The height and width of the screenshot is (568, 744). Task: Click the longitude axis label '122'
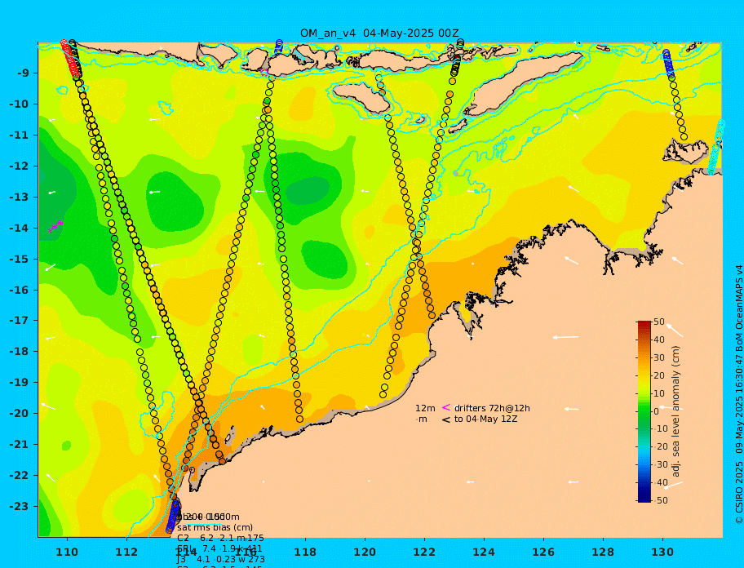pos(424,552)
